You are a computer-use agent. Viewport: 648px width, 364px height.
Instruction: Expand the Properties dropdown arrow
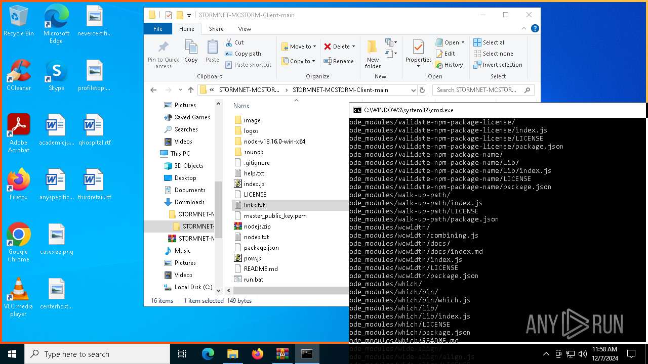(x=419, y=66)
